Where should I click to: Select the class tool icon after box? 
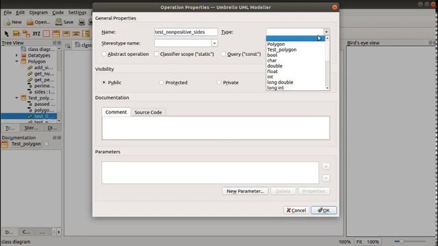tap(56, 33)
